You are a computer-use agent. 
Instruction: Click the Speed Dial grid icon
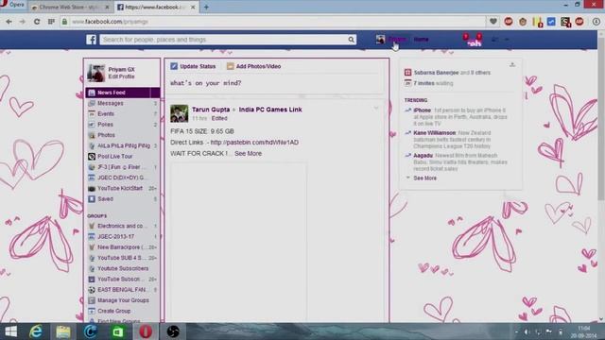51,22
